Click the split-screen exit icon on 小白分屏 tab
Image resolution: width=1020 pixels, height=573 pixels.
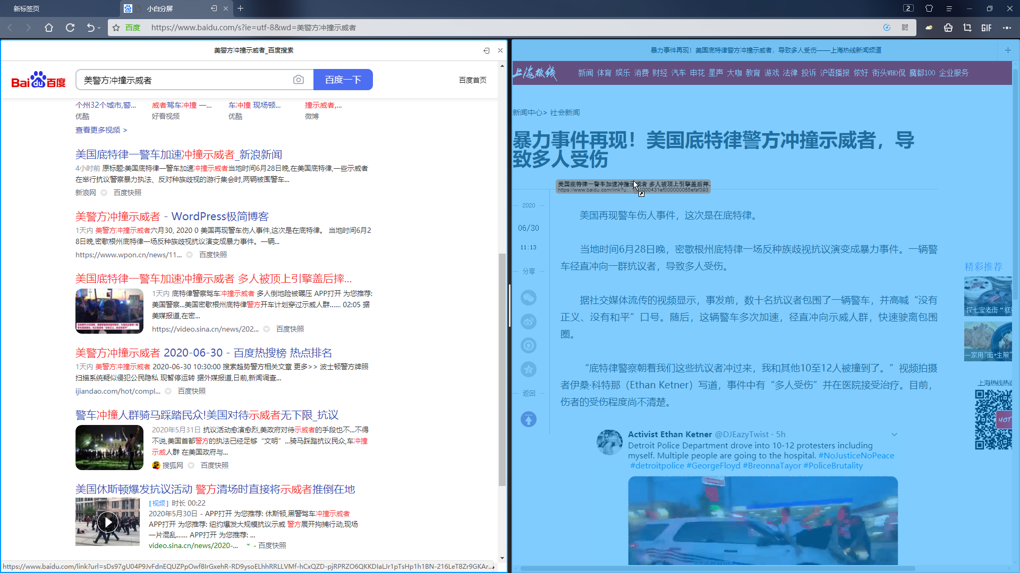(x=214, y=8)
